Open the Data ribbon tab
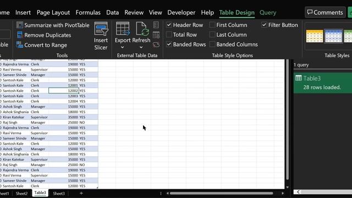Screen dimensions: 352x198 [112, 13]
